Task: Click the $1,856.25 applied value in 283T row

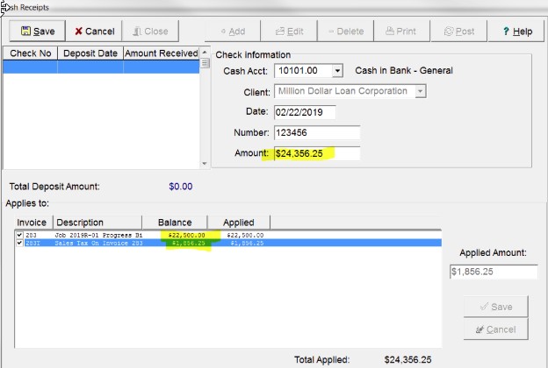Action: [247, 243]
